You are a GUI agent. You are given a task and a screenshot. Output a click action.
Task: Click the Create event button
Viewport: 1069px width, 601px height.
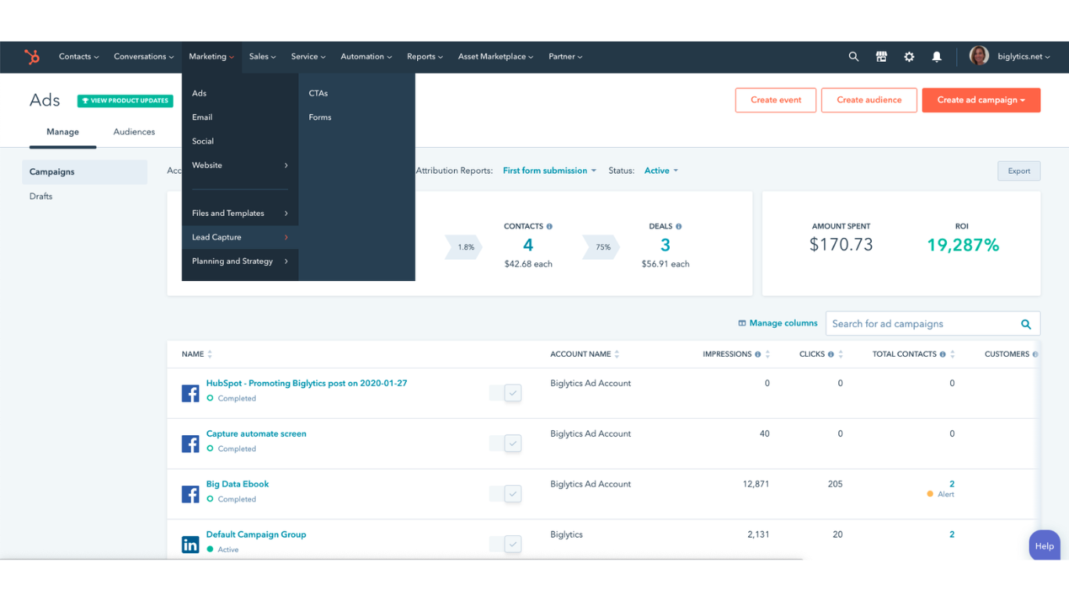tap(776, 100)
